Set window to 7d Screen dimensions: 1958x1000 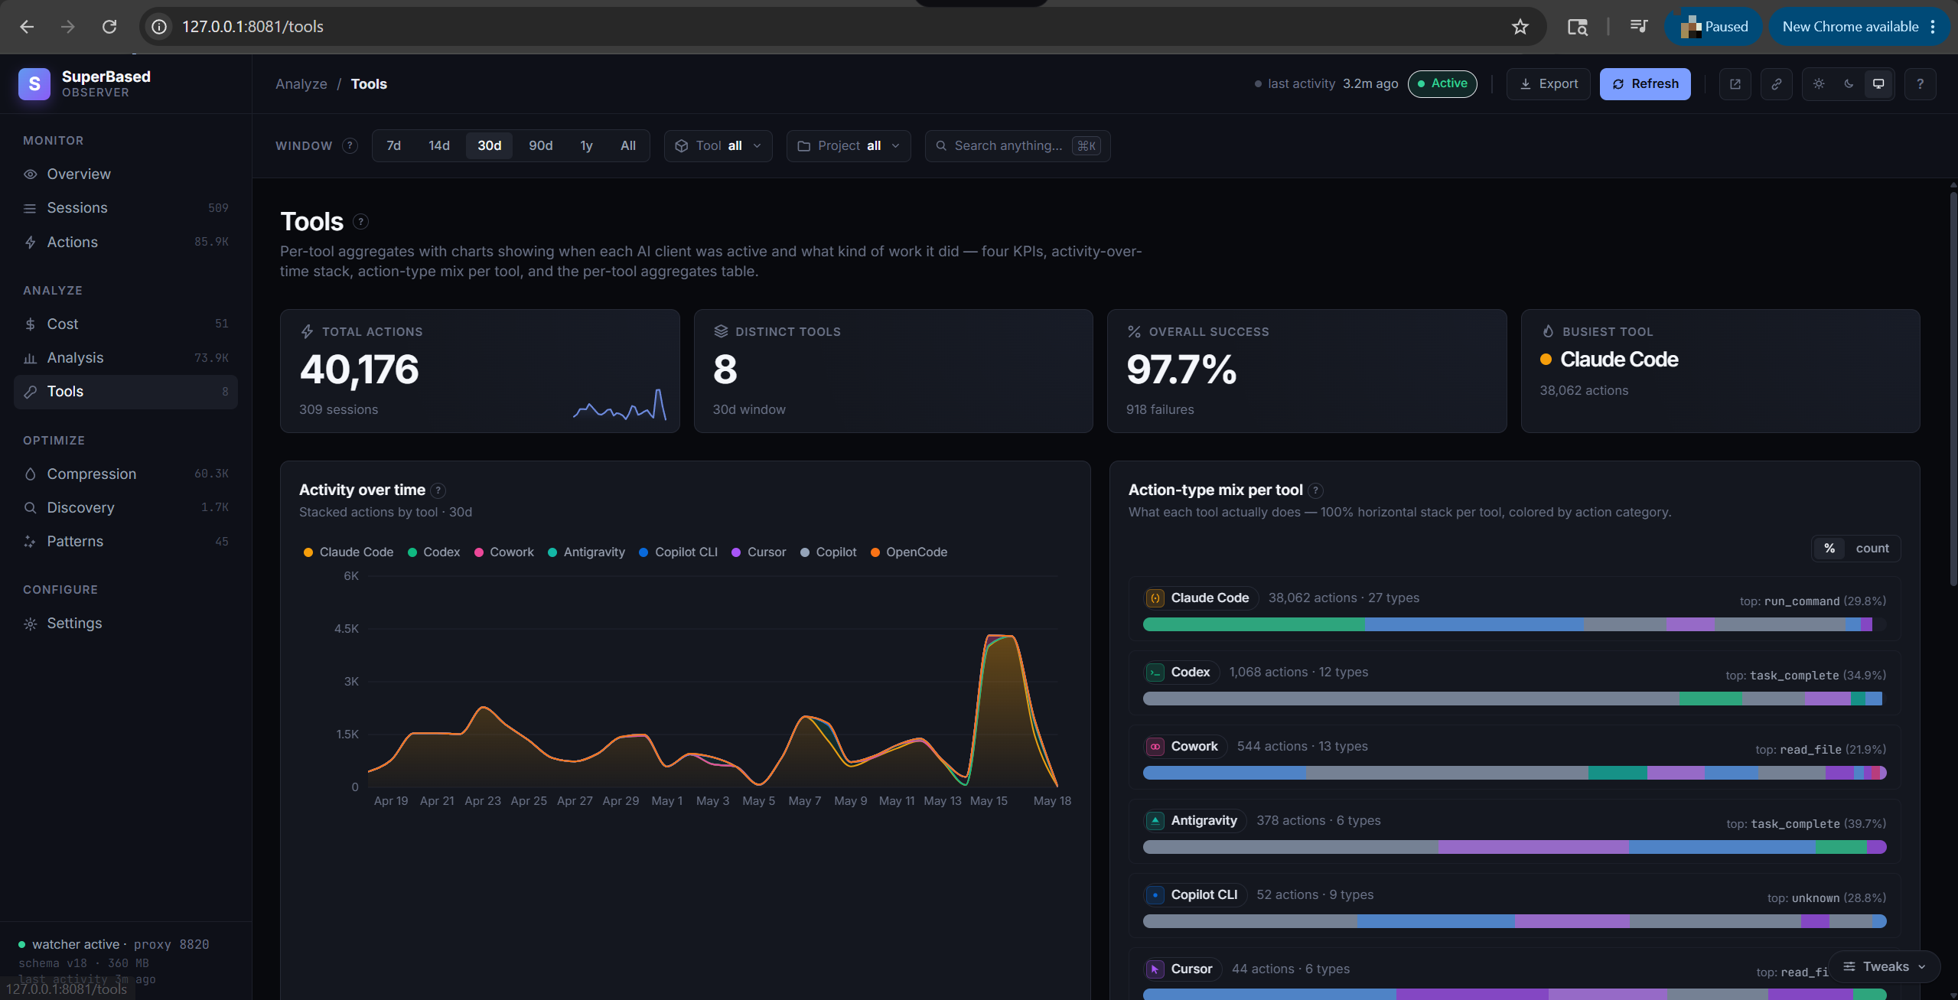click(393, 145)
